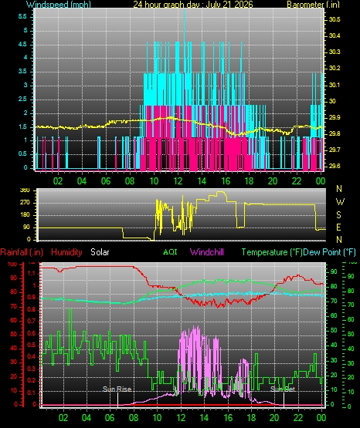
Task: Click the 2.5 windspeed scale value
Action: pyautogui.click(x=22, y=99)
